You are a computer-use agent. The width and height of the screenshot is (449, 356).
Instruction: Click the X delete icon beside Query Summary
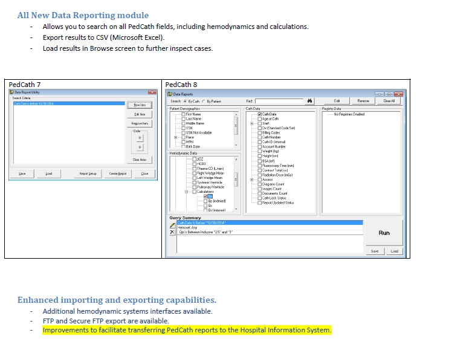point(172,232)
